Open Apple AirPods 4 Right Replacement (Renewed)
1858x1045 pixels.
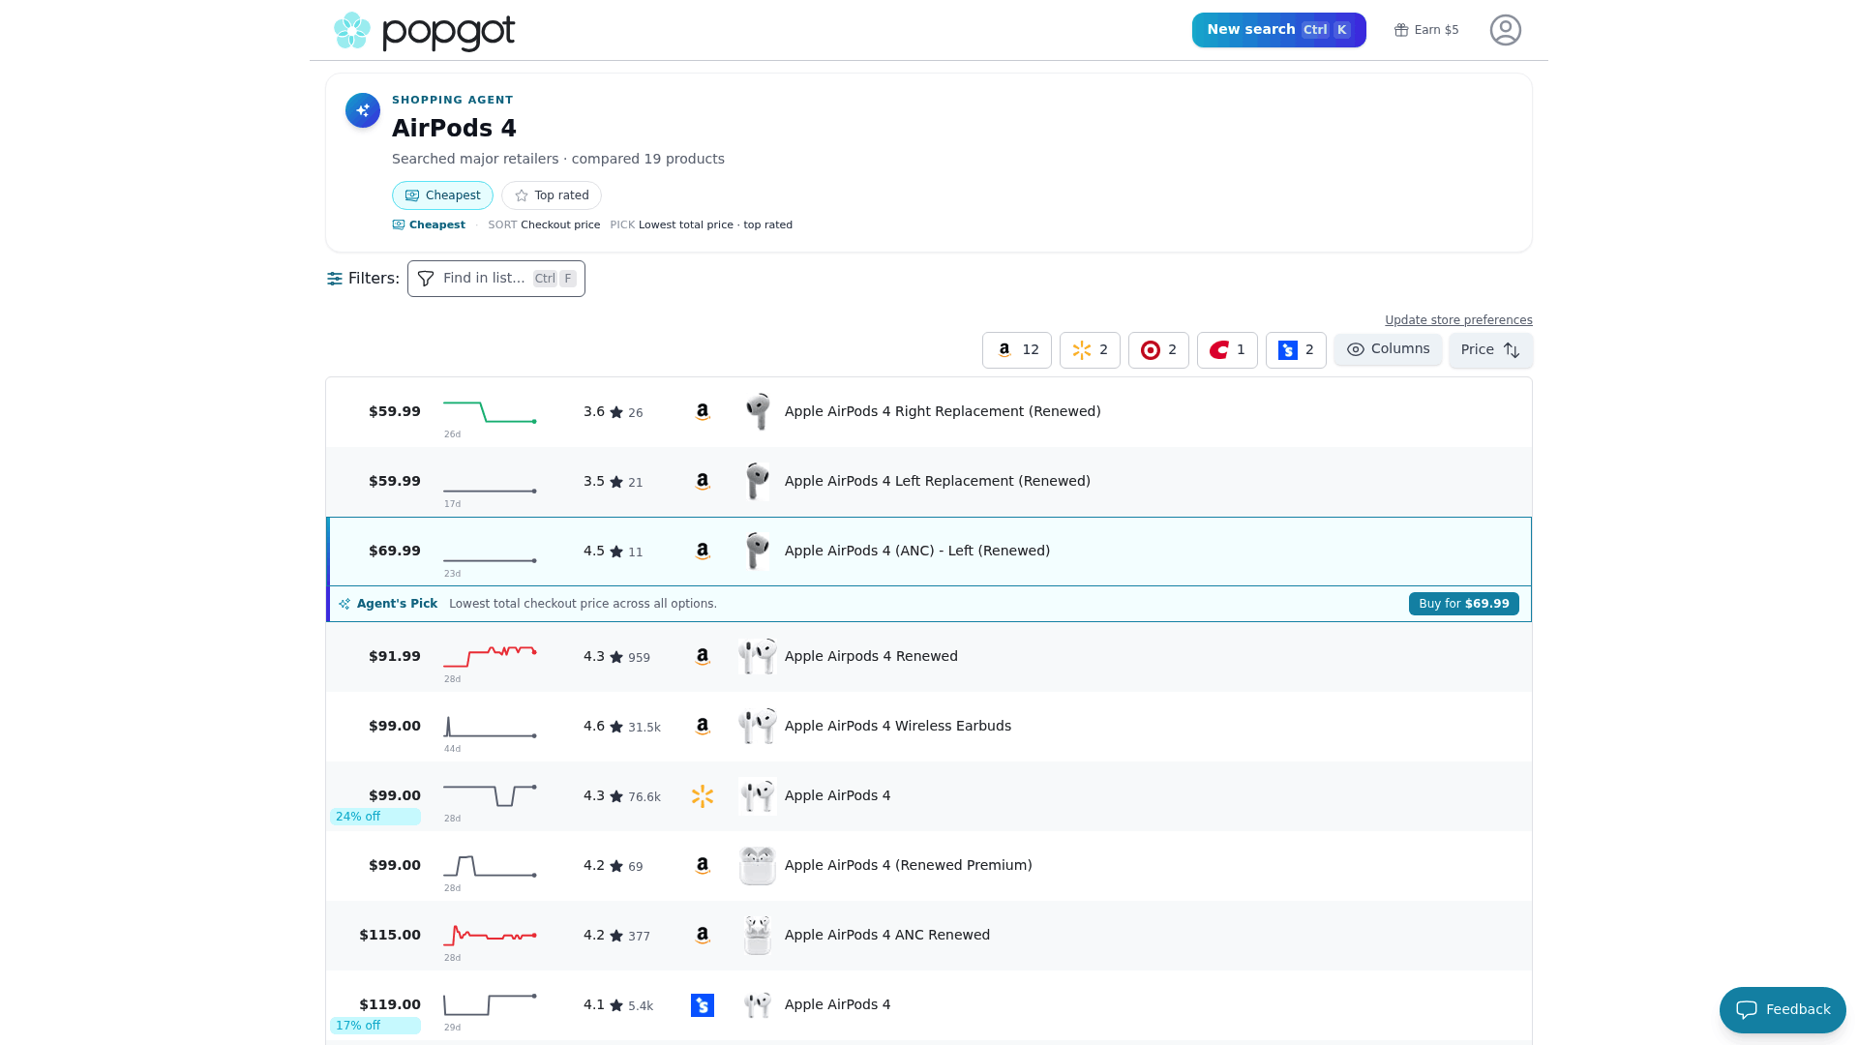[x=943, y=412]
